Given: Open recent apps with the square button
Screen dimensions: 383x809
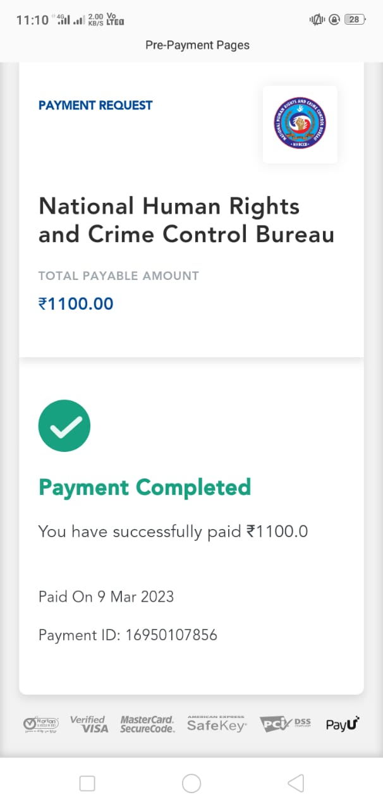Looking at the screenshot, I should tap(87, 784).
